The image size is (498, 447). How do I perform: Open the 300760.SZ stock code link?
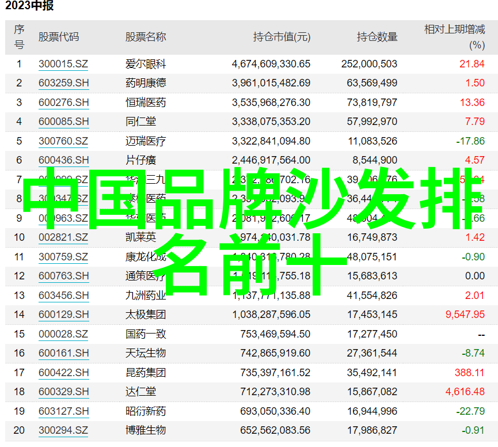(x=63, y=141)
